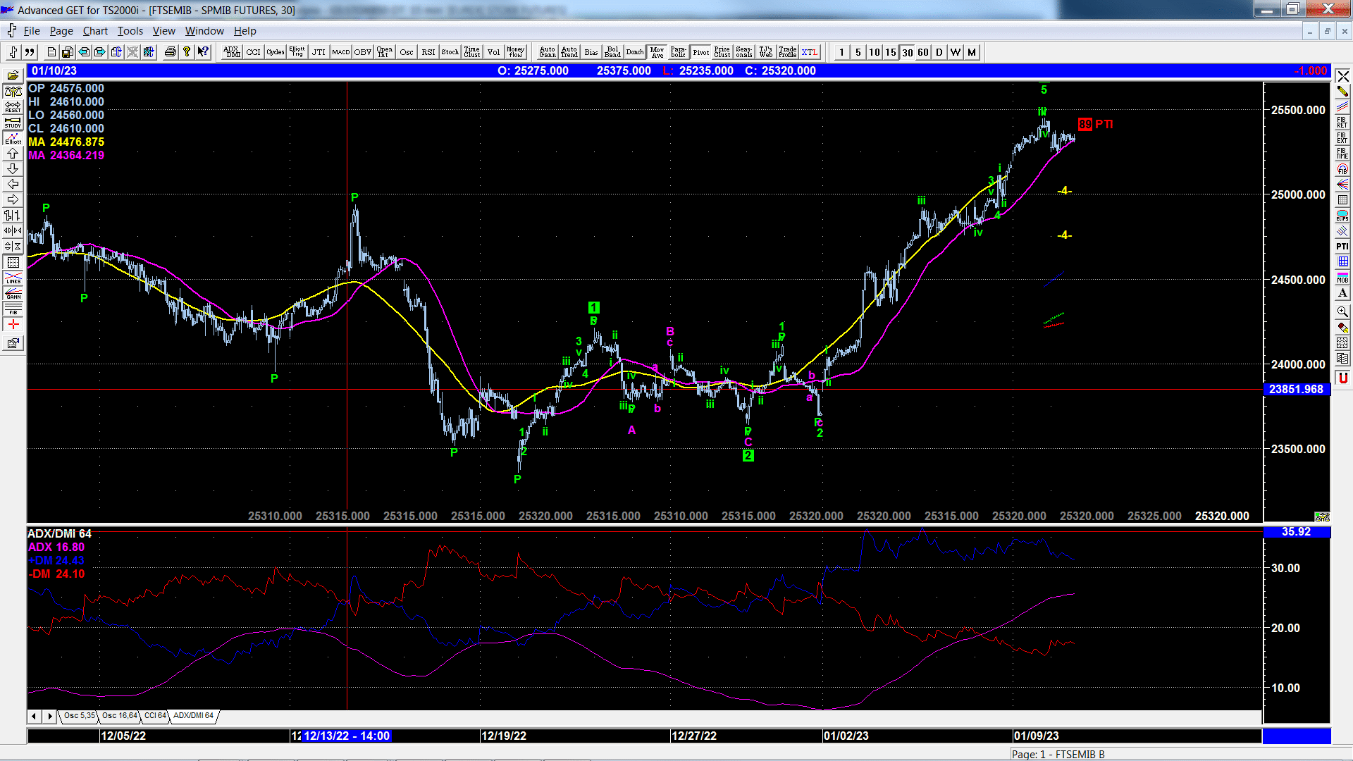Viewport: 1353px width, 761px height.
Task: Open the Bias study
Action: 591,52
